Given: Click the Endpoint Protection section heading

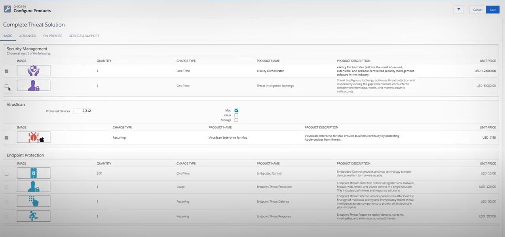Looking at the screenshot, I should click(x=25, y=155).
